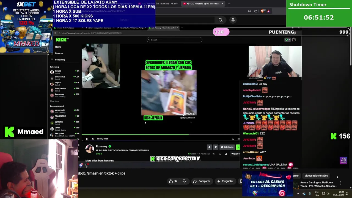352x198 pixels.
Task: Open BeezyBee recommended channel
Action: tap(65, 134)
